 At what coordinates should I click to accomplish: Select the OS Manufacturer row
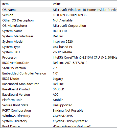[x=59, y=26]
